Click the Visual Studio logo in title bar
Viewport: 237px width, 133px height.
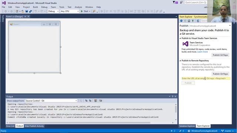tap(4, 3)
